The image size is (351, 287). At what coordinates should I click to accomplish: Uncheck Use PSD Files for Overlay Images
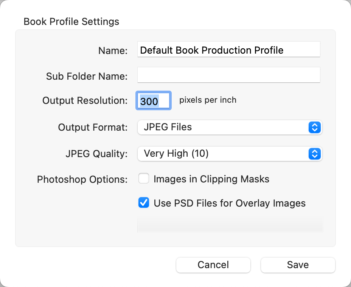144,203
